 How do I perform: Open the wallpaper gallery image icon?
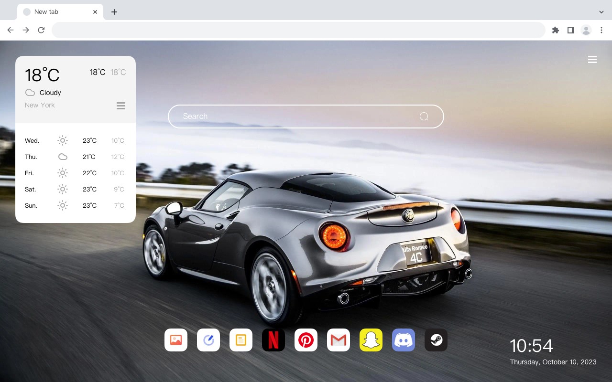click(176, 340)
